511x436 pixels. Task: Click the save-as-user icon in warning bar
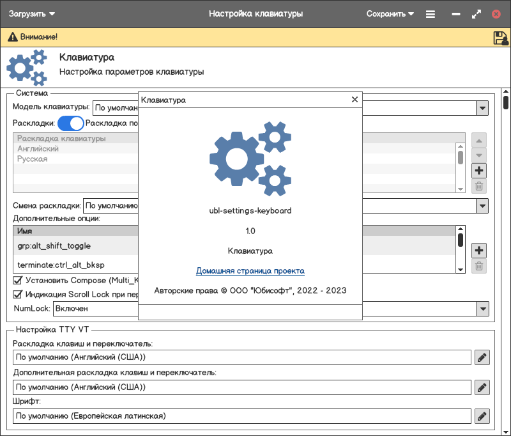point(500,38)
